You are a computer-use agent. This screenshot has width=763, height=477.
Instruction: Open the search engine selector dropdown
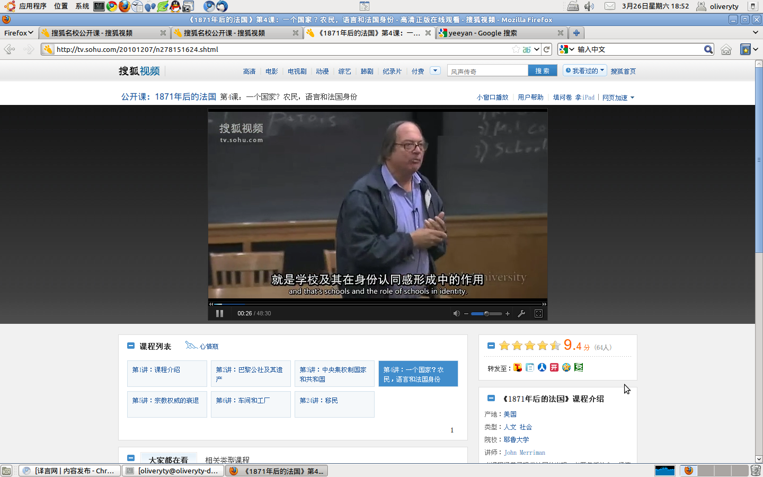point(566,49)
